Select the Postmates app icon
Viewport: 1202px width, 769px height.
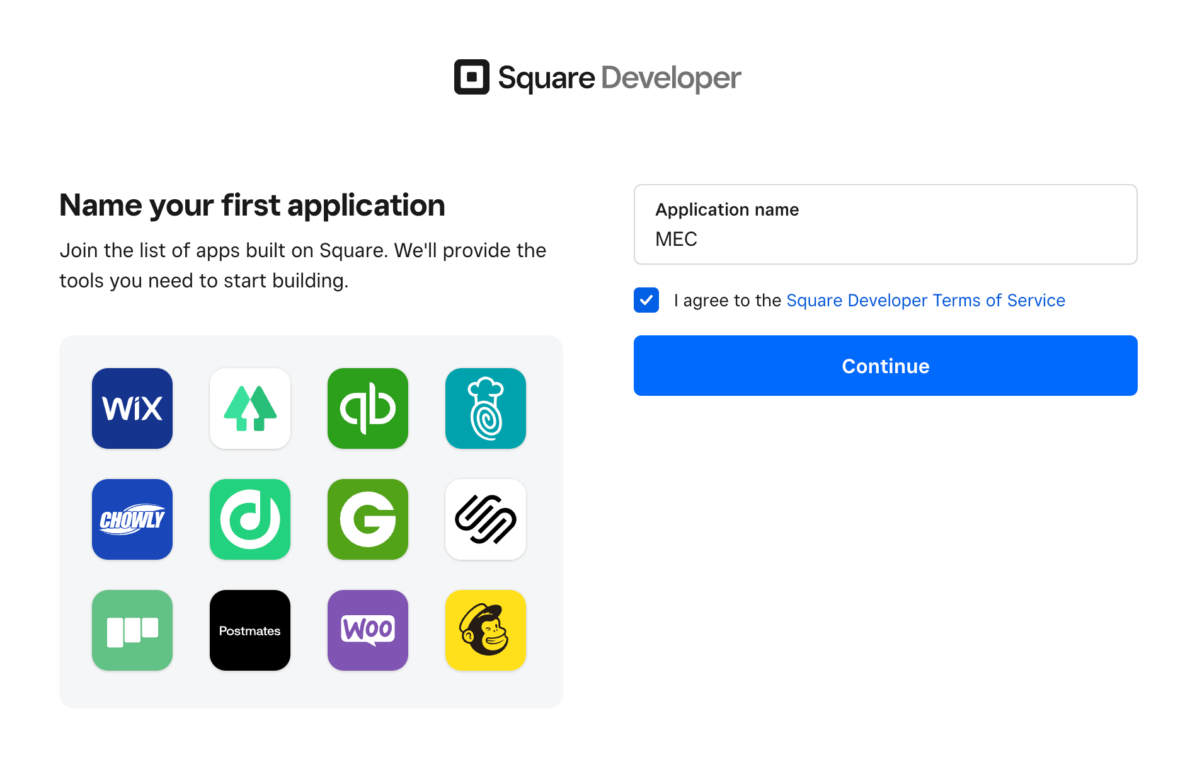click(250, 630)
